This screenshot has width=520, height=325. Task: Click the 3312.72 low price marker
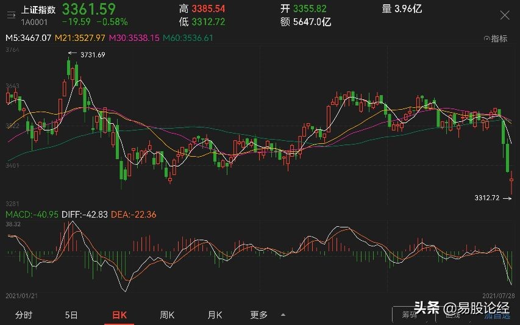pyautogui.click(x=487, y=198)
